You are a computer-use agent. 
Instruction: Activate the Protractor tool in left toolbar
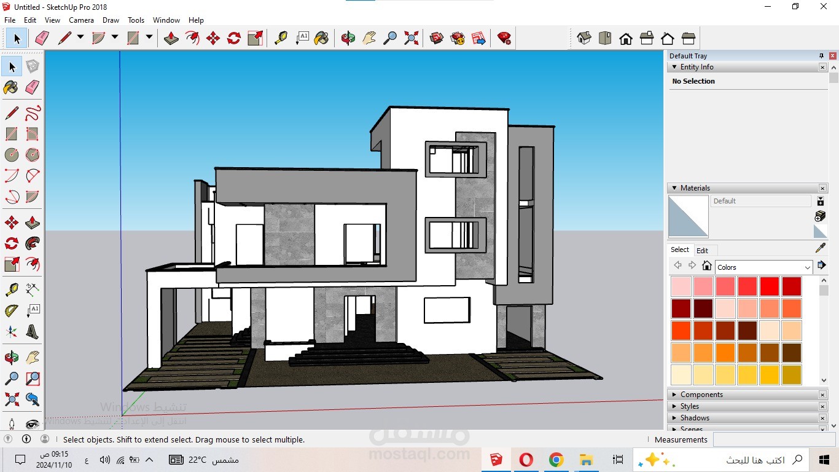pos(12,310)
